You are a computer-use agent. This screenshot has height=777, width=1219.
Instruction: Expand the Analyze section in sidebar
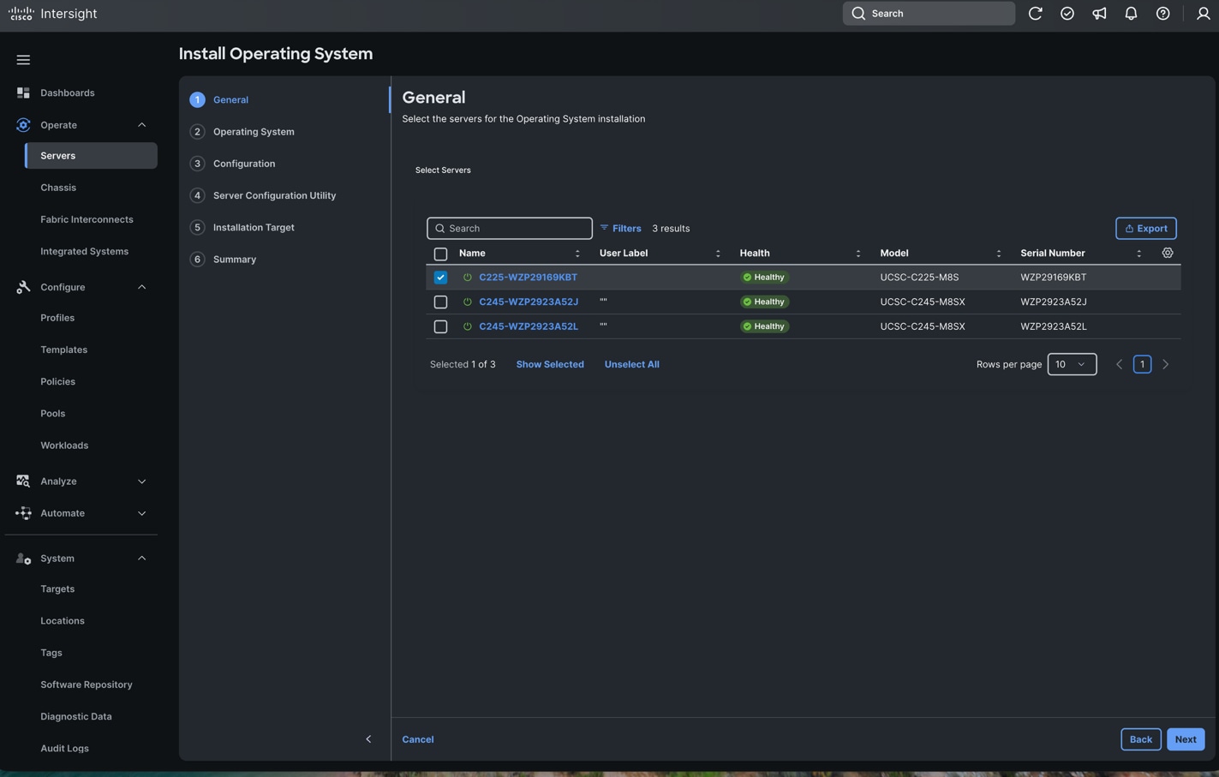tap(141, 481)
